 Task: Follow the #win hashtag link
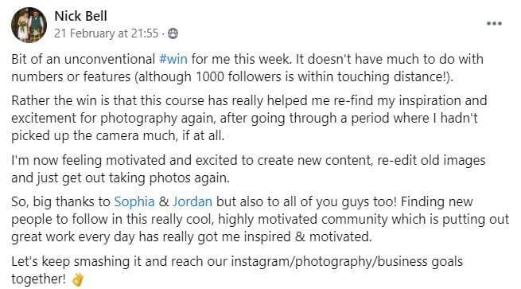tap(173, 59)
